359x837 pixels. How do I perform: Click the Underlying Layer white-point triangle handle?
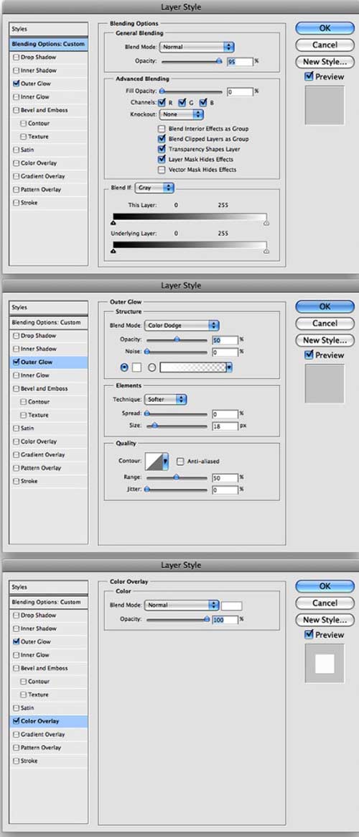point(266,250)
